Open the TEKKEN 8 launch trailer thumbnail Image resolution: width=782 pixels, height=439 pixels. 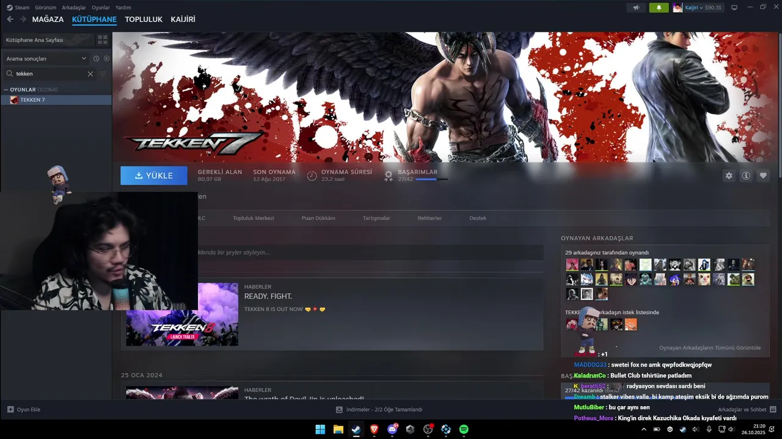click(182, 315)
